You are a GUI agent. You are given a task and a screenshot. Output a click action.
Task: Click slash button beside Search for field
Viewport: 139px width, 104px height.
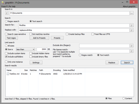coord(132,25)
